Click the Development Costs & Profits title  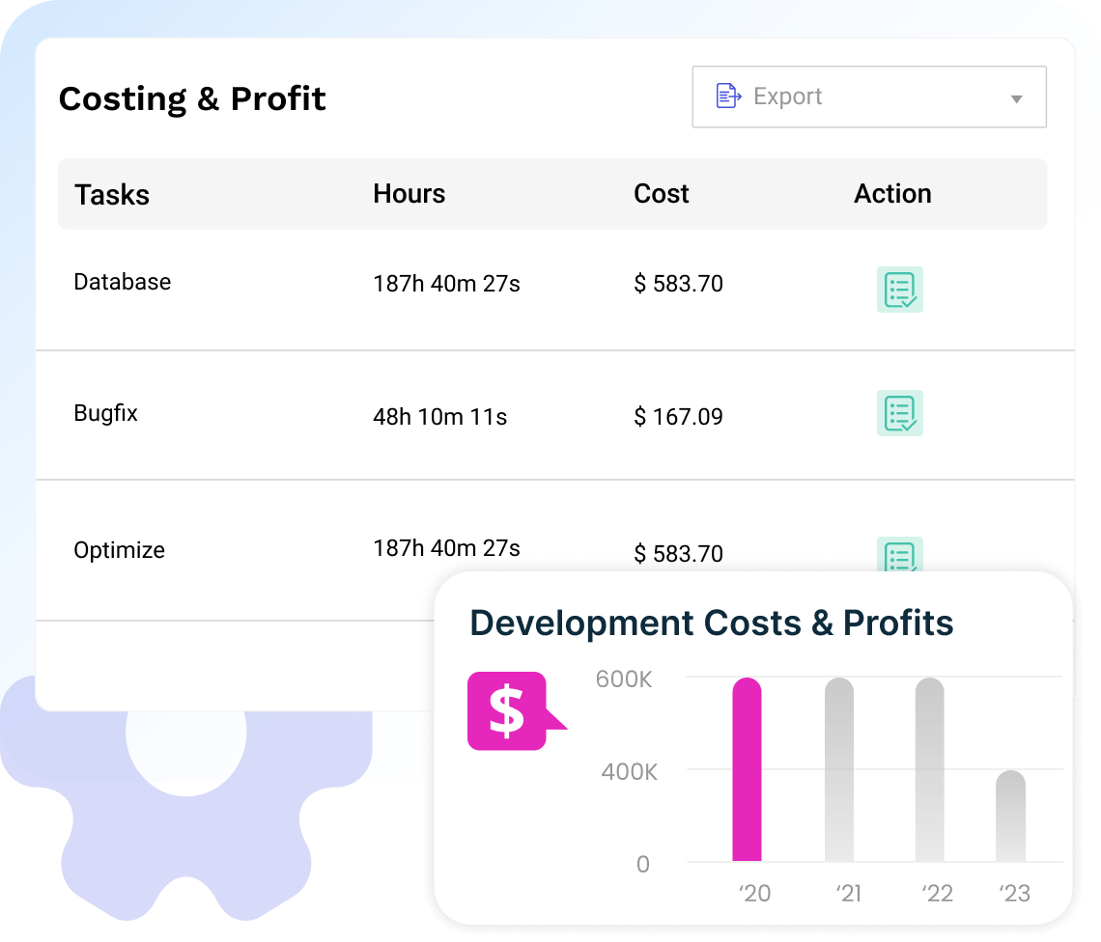point(710,623)
